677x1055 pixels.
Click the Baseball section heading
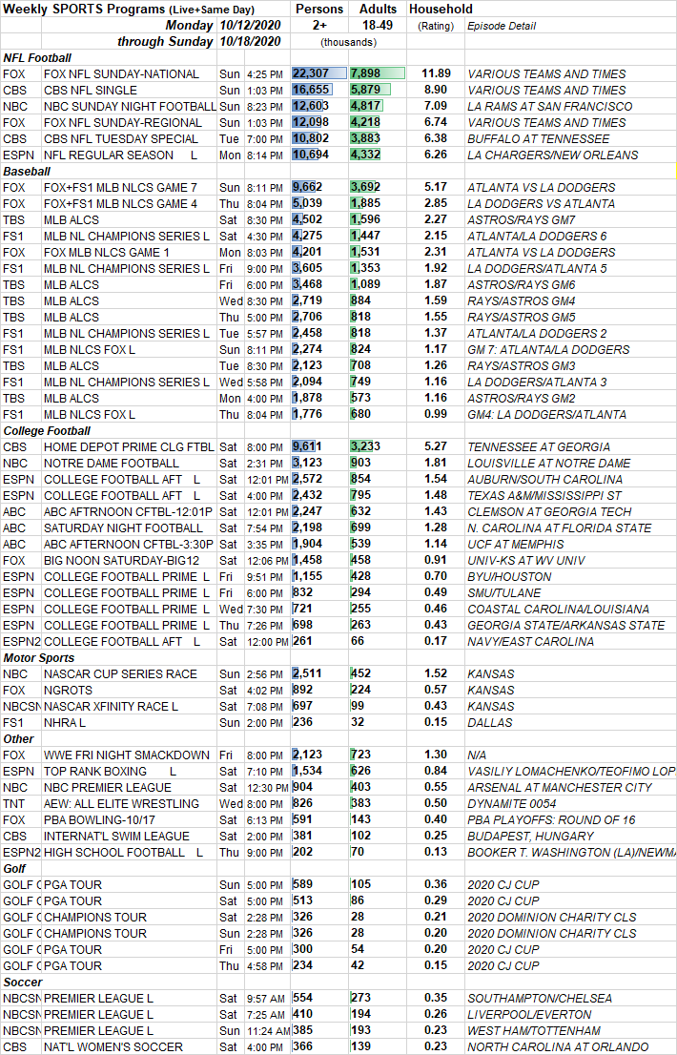point(27,172)
